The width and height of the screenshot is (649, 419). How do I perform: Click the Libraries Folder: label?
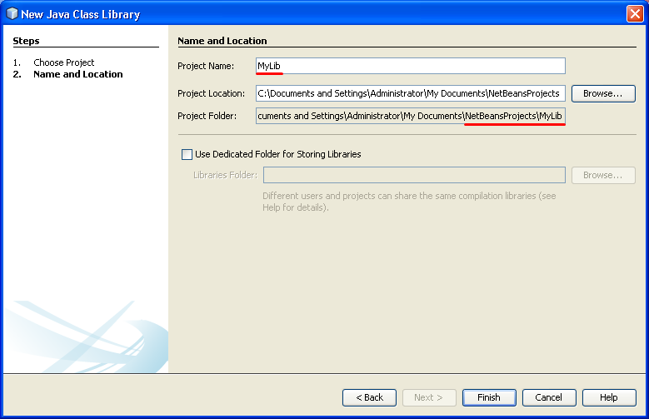click(225, 175)
